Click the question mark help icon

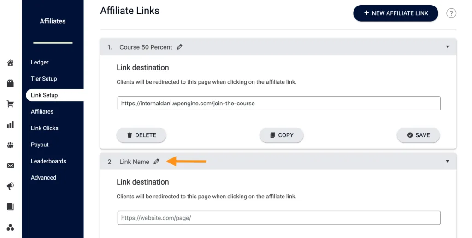[451, 13]
